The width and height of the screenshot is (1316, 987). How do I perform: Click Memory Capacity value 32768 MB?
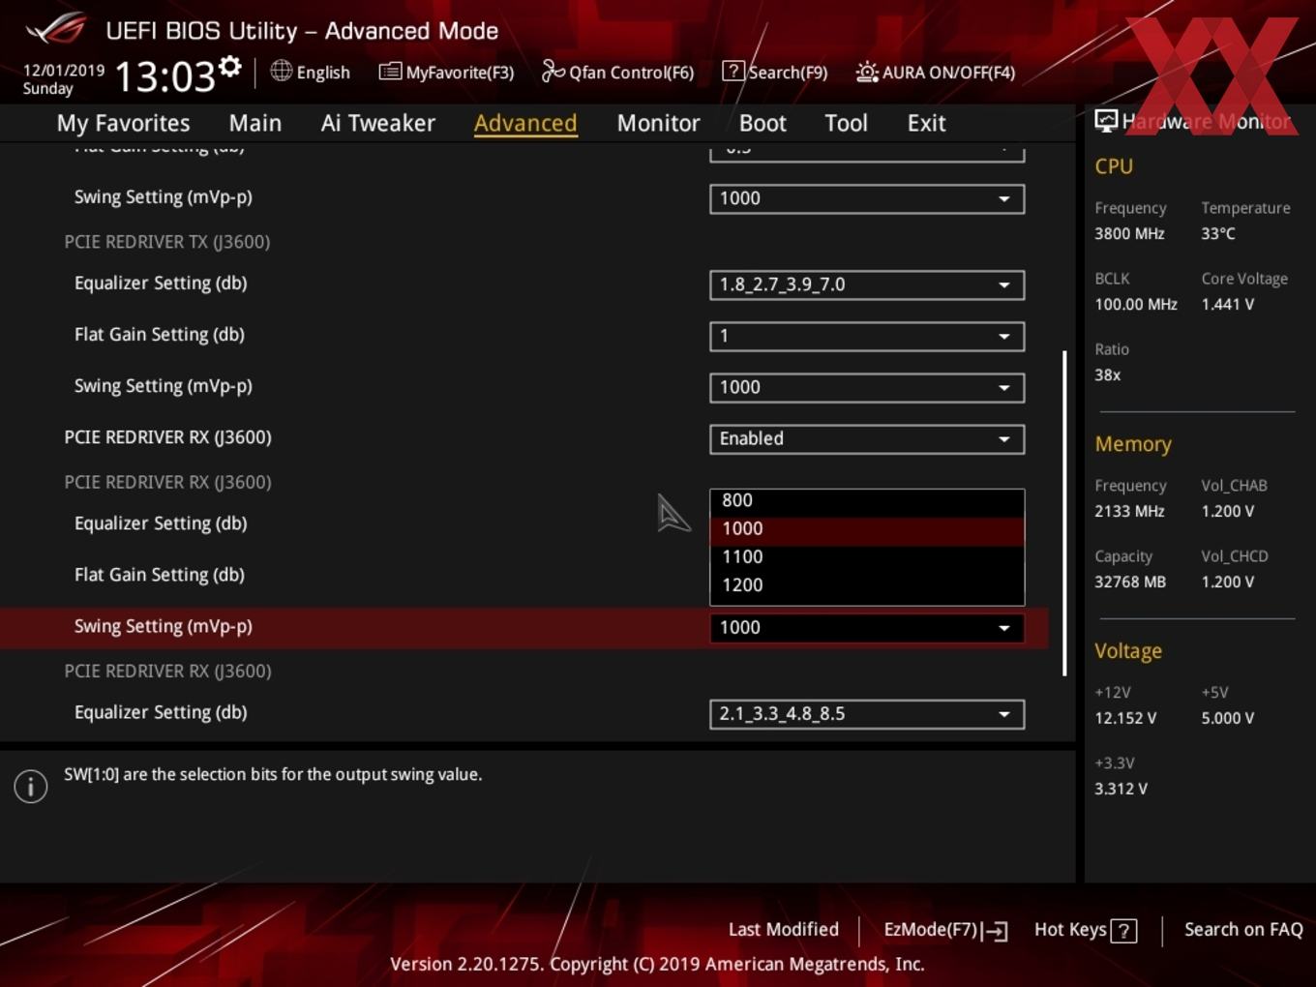point(1130,582)
